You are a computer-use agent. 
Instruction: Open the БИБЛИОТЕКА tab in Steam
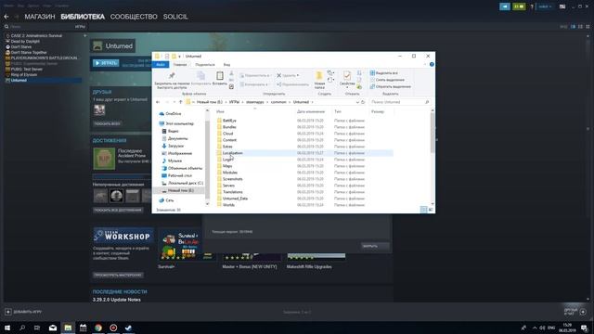click(83, 17)
